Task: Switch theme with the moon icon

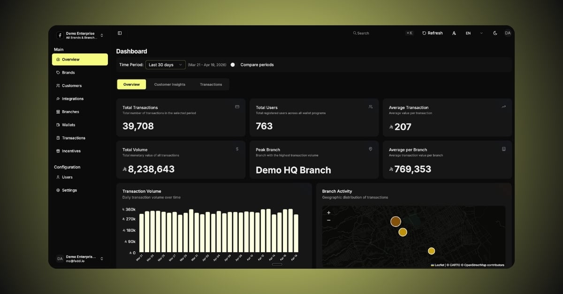Action: point(495,33)
